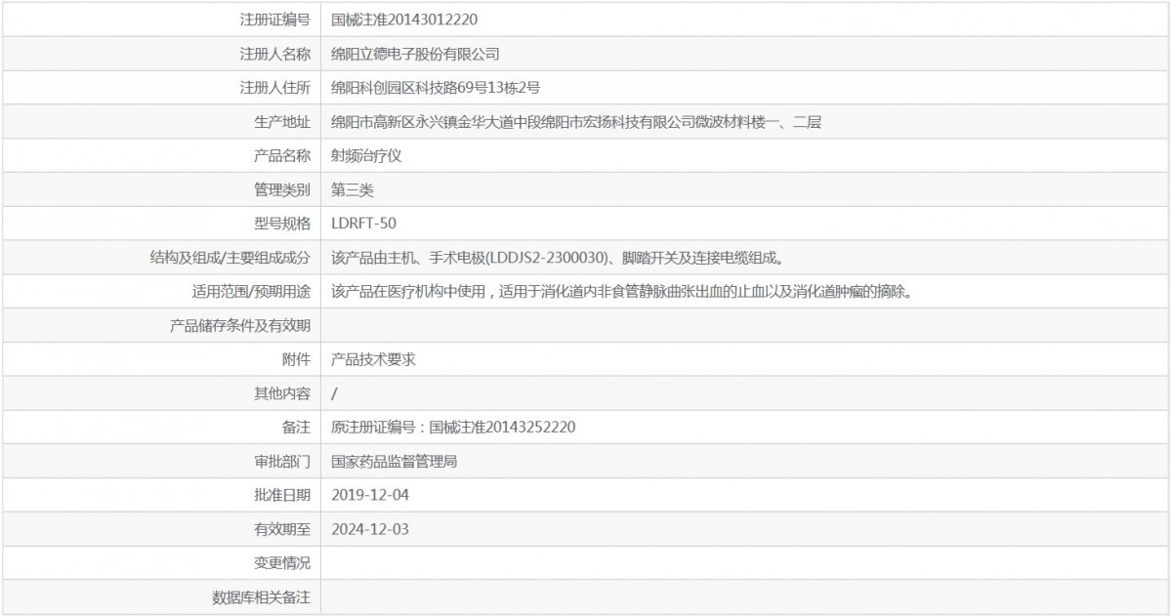The height and width of the screenshot is (616, 1172).
Task: Click the slash value in 其他内容 row
Action: (335, 393)
